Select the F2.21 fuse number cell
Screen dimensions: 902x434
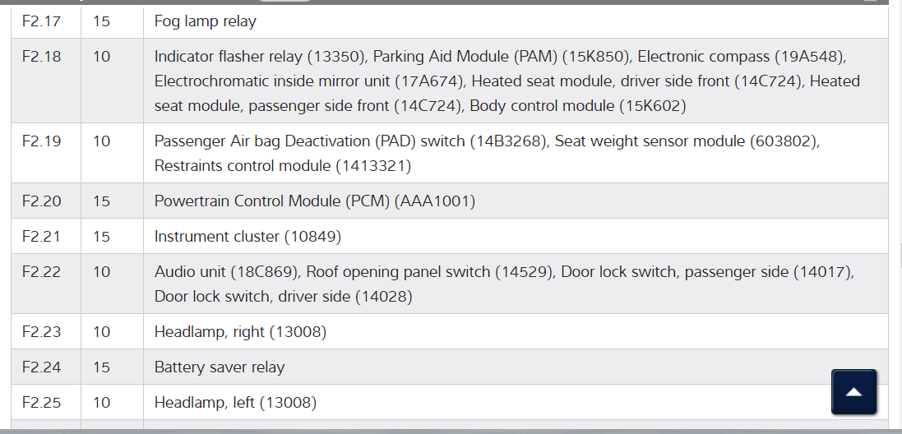(41, 237)
